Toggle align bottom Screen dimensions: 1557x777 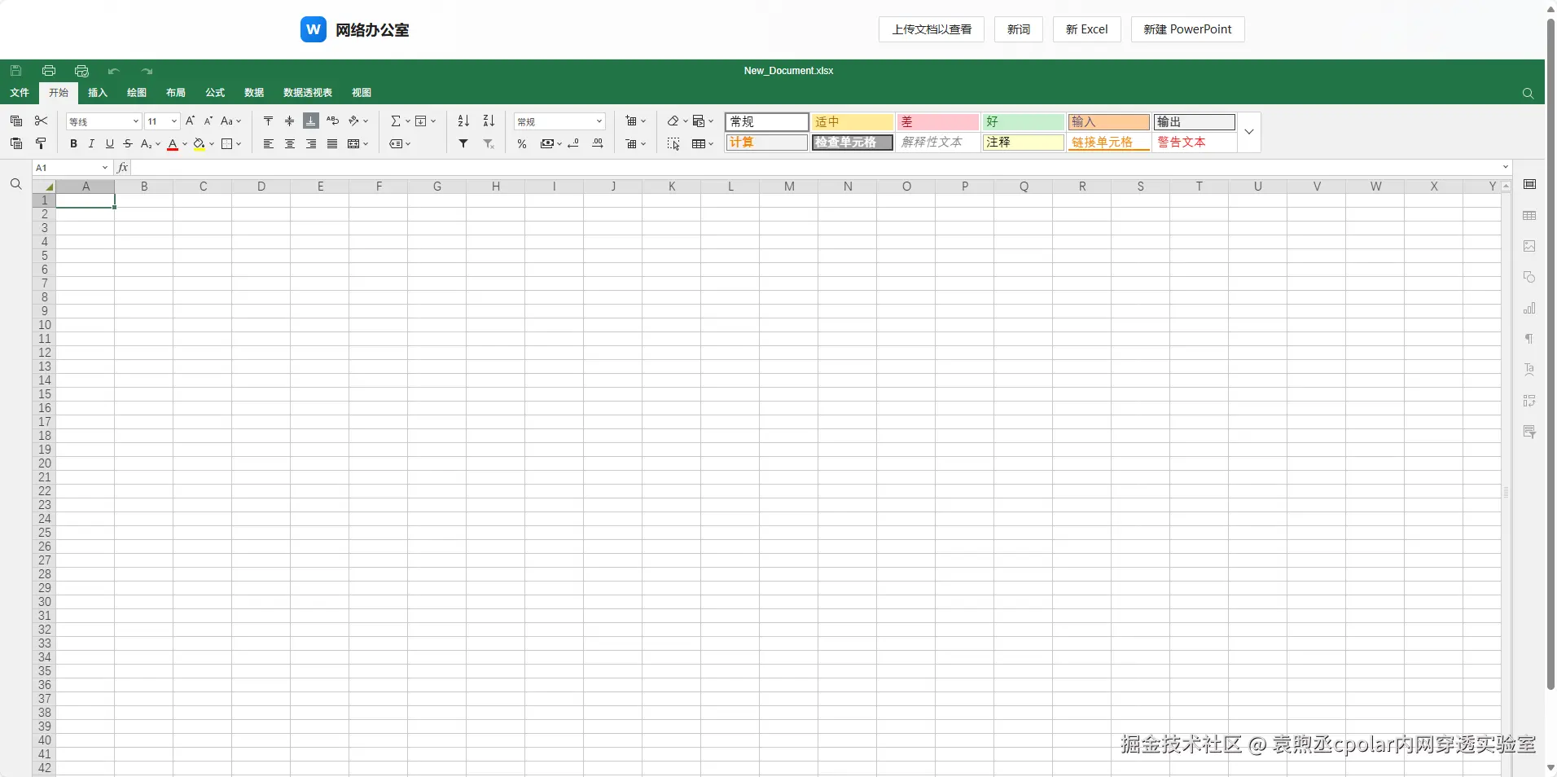pyautogui.click(x=311, y=121)
